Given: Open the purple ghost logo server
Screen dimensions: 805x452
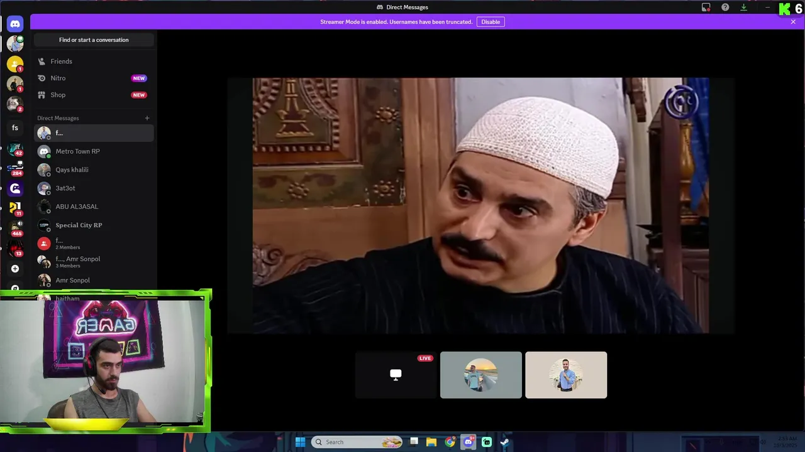Looking at the screenshot, I should tap(15, 188).
